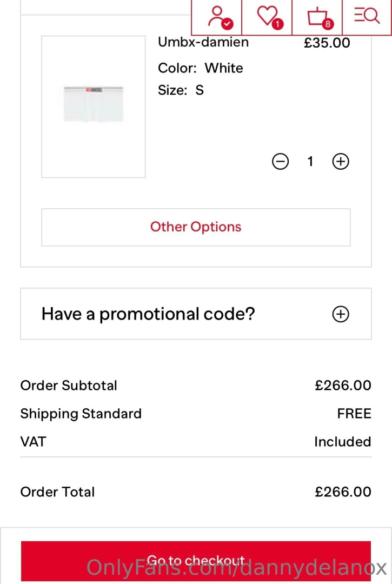
Task: Click the Order Subtotal label
Action: click(69, 386)
